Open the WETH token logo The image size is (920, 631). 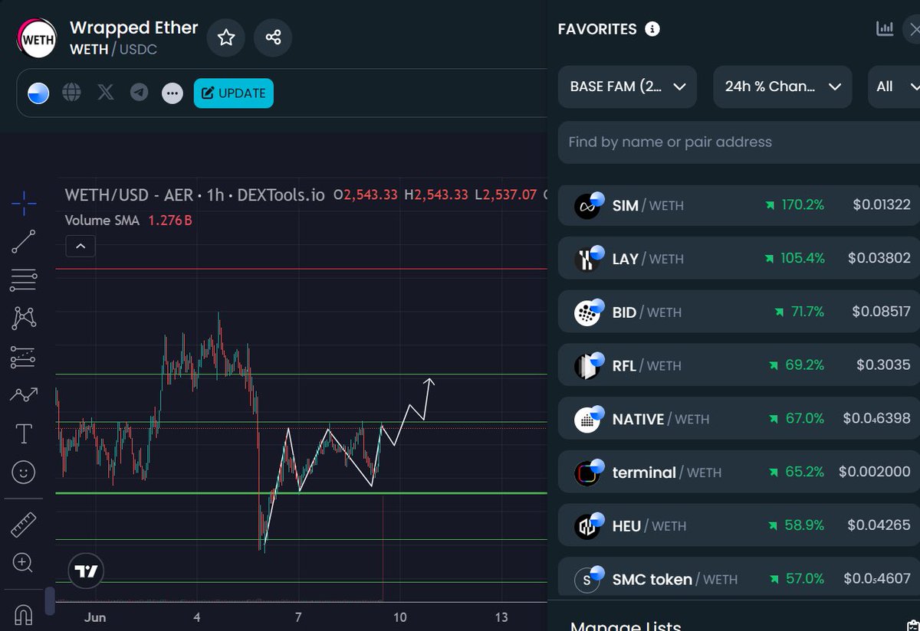click(x=38, y=38)
